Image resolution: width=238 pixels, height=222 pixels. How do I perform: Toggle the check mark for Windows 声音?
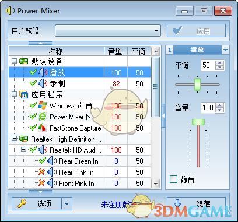(x=33, y=105)
